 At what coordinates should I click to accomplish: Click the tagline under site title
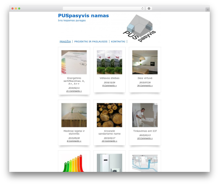pyautogui.click(x=72, y=21)
